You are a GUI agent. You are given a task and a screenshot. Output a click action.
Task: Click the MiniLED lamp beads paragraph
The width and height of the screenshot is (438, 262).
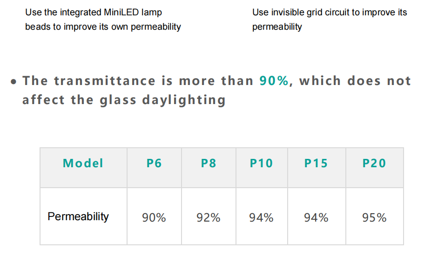[103, 20]
